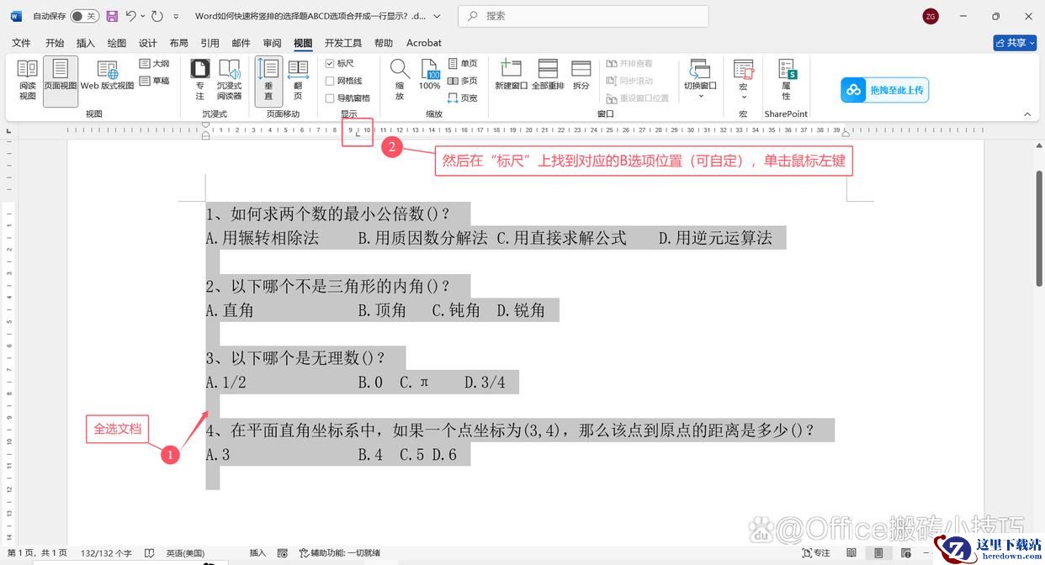
Task: Uncheck the 标尺 ruler checkbox
Action: (x=331, y=64)
